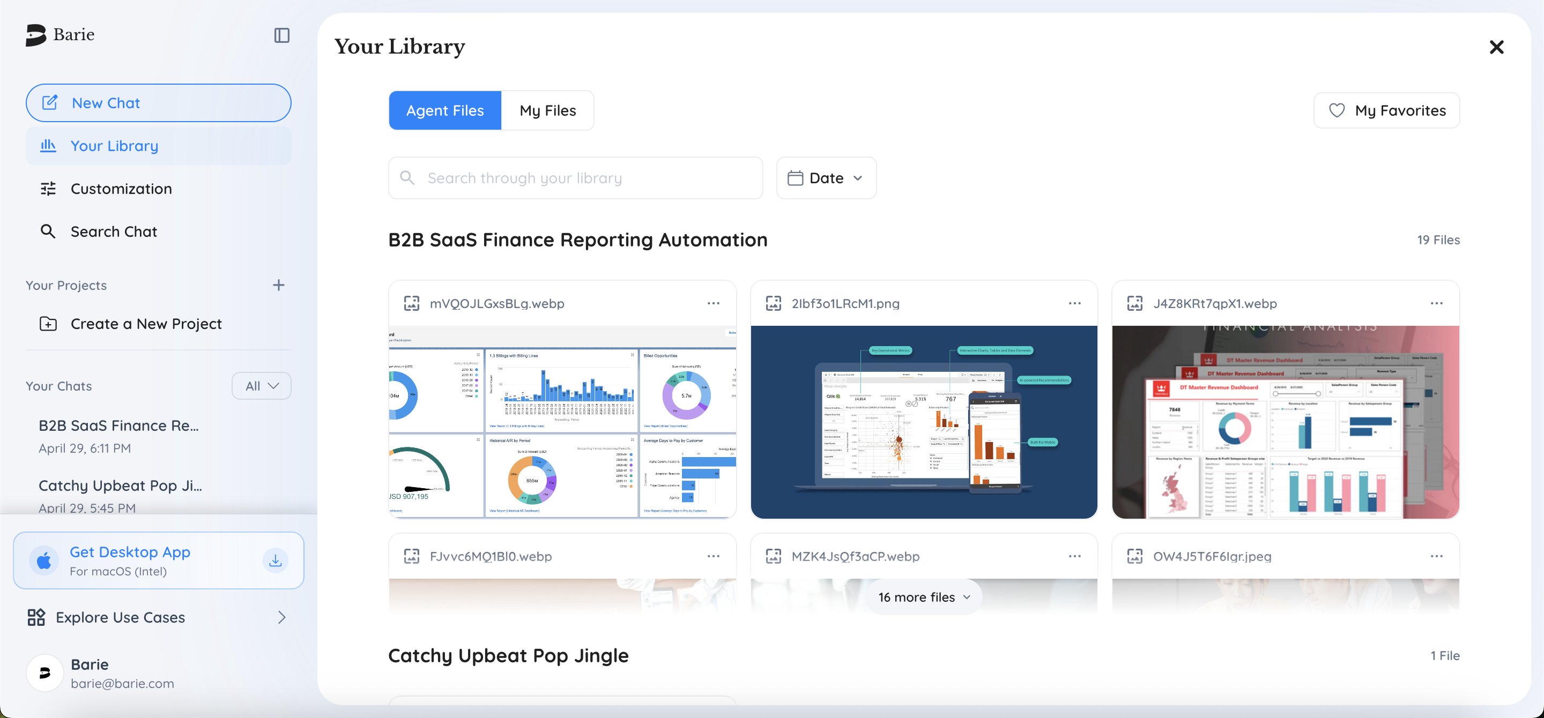Click the file name OW4J5T6F6Igr.jpeg
1544x718 pixels.
(1212, 556)
